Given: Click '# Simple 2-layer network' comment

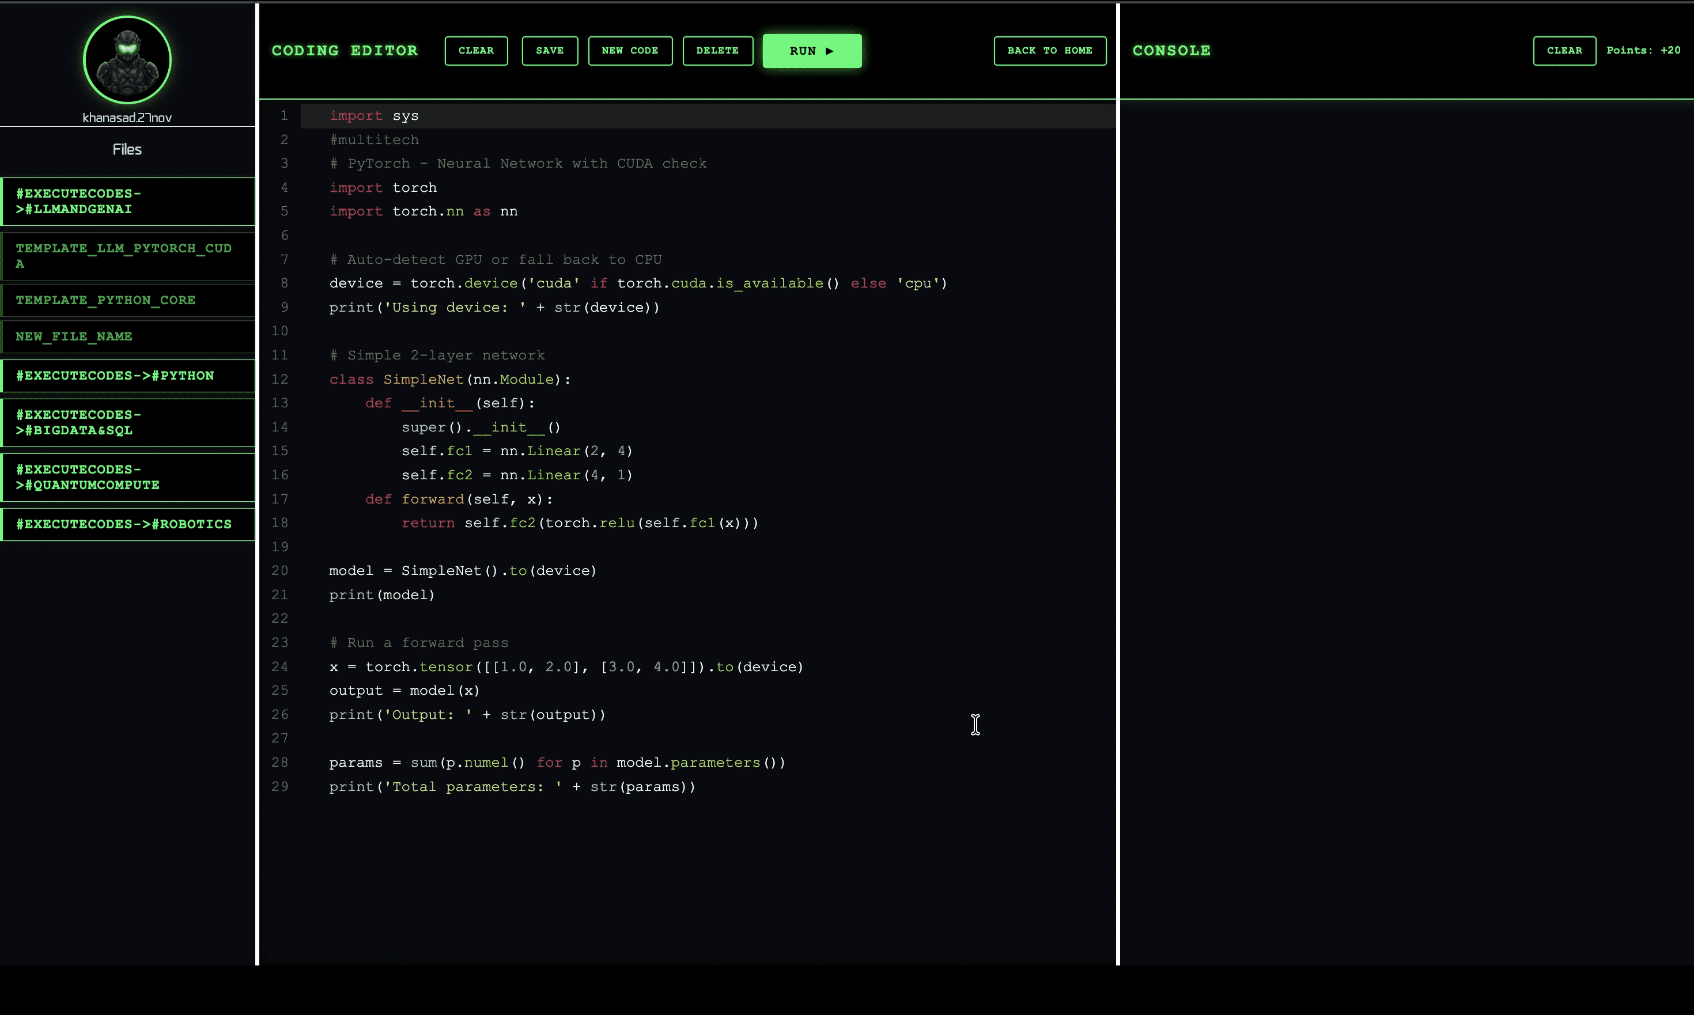Looking at the screenshot, I should pyautogui.click(x=437, y=355).
